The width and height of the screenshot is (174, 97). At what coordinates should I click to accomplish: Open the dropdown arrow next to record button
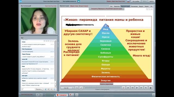[x=73, y=95]
